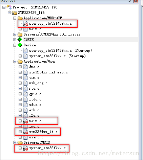The image size is (143, 160).
Task: Click the file icon of system_stm32f4xx.c (Startup)
Action: click(25, 56)
